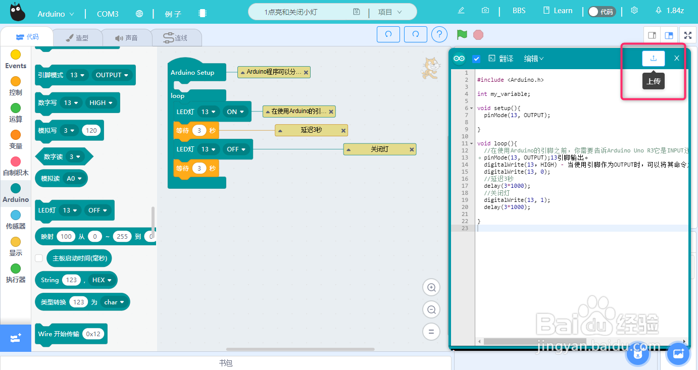698x370 pixels.
Task: Open the help question mark button
Action: point(439,34)
